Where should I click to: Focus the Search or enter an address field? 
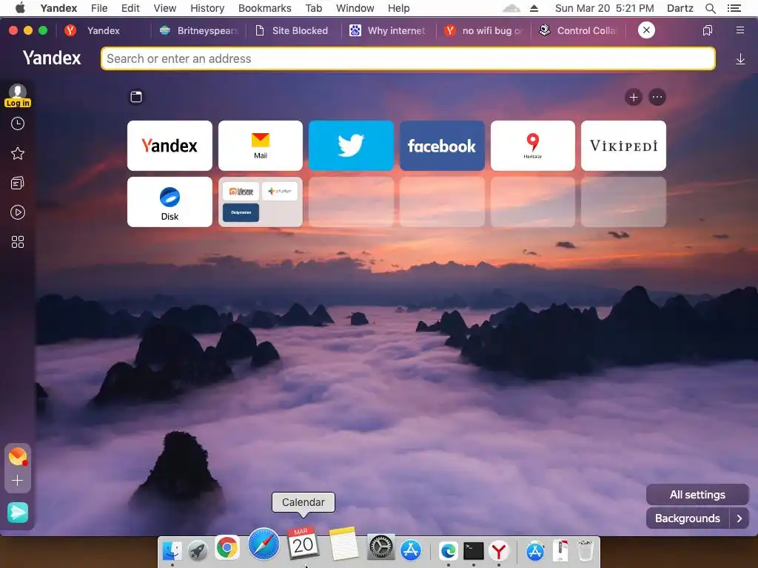click(408, 58)
